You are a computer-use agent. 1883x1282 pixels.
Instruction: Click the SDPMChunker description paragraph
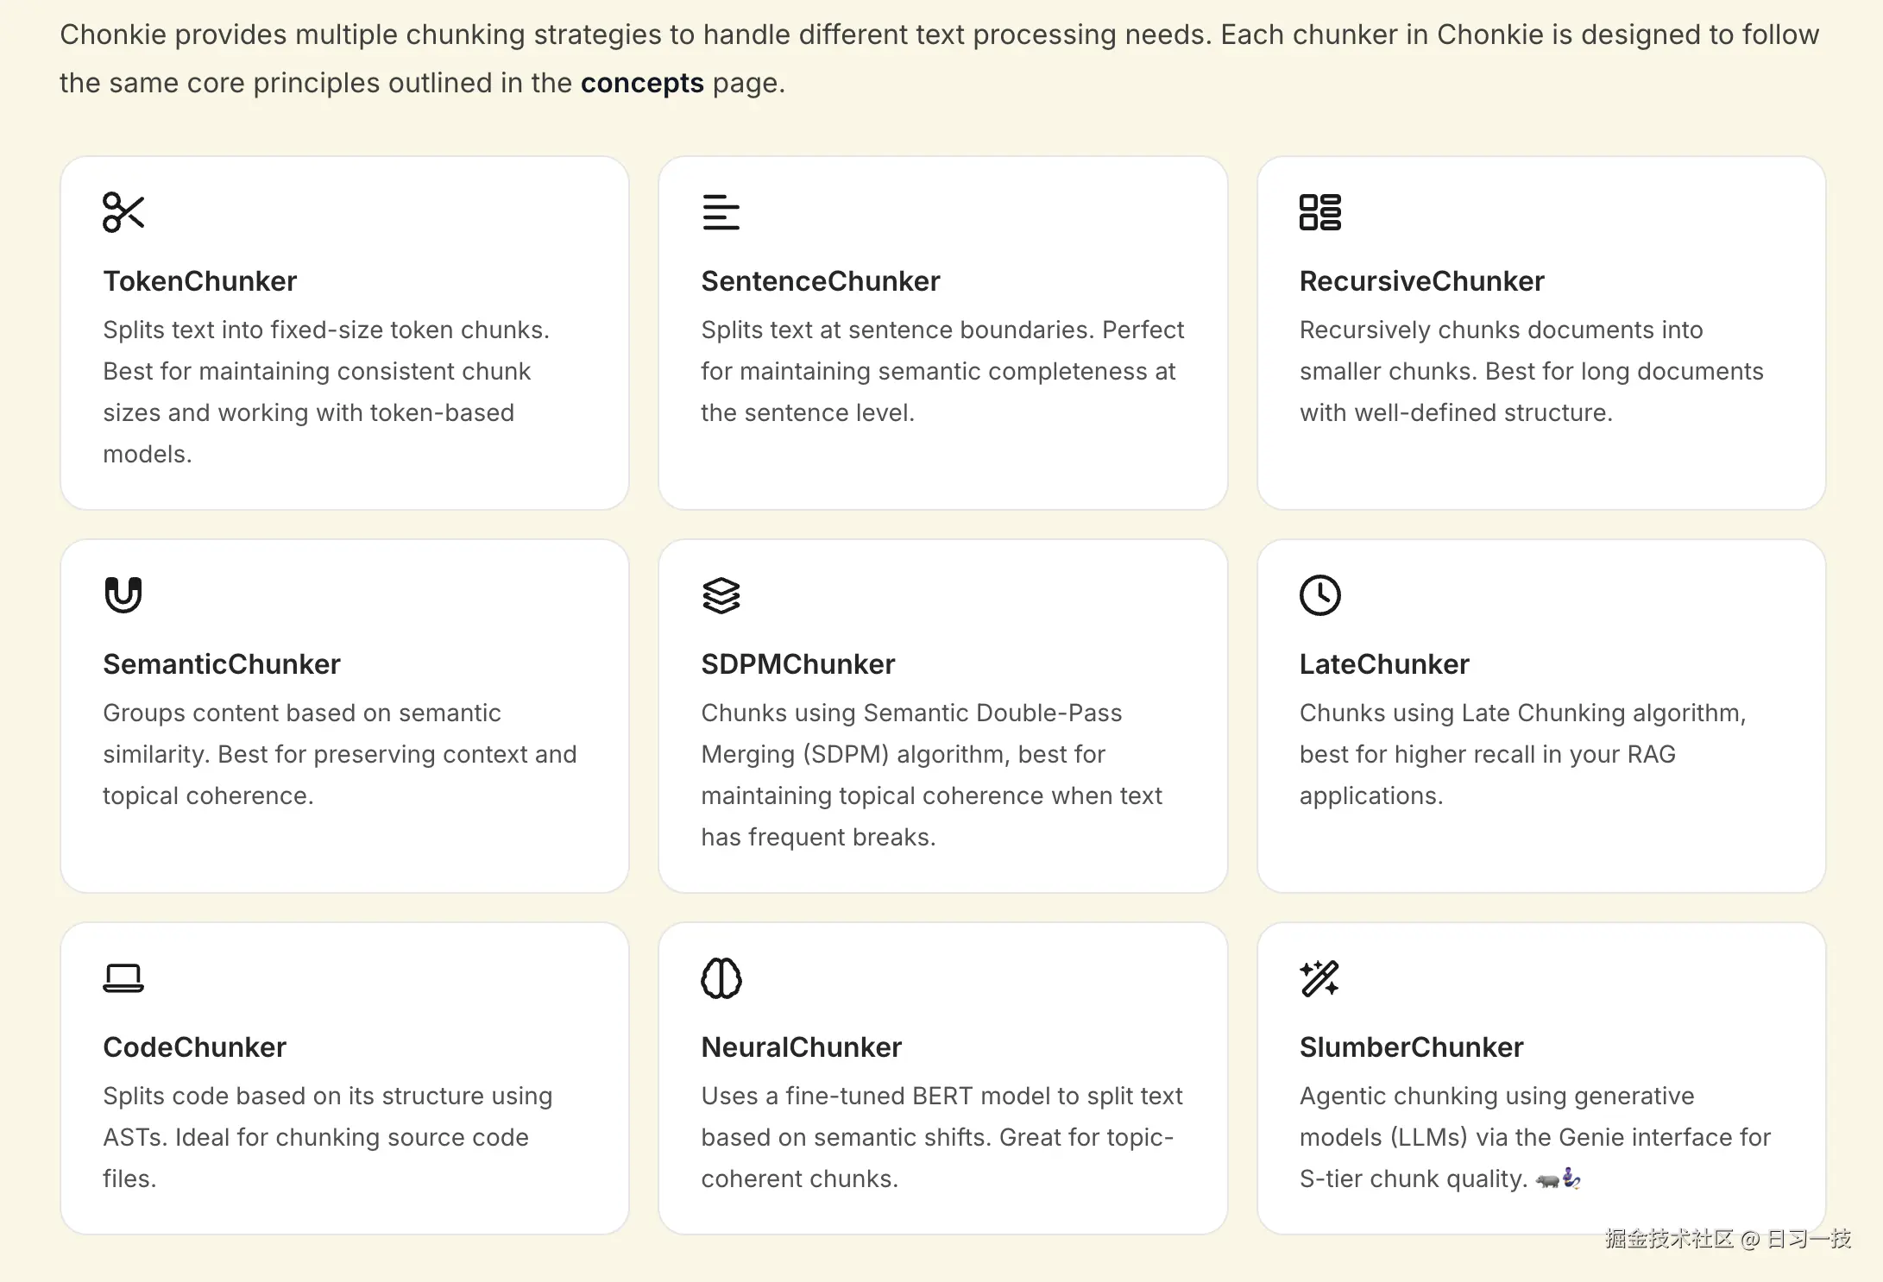click(932, 775)
